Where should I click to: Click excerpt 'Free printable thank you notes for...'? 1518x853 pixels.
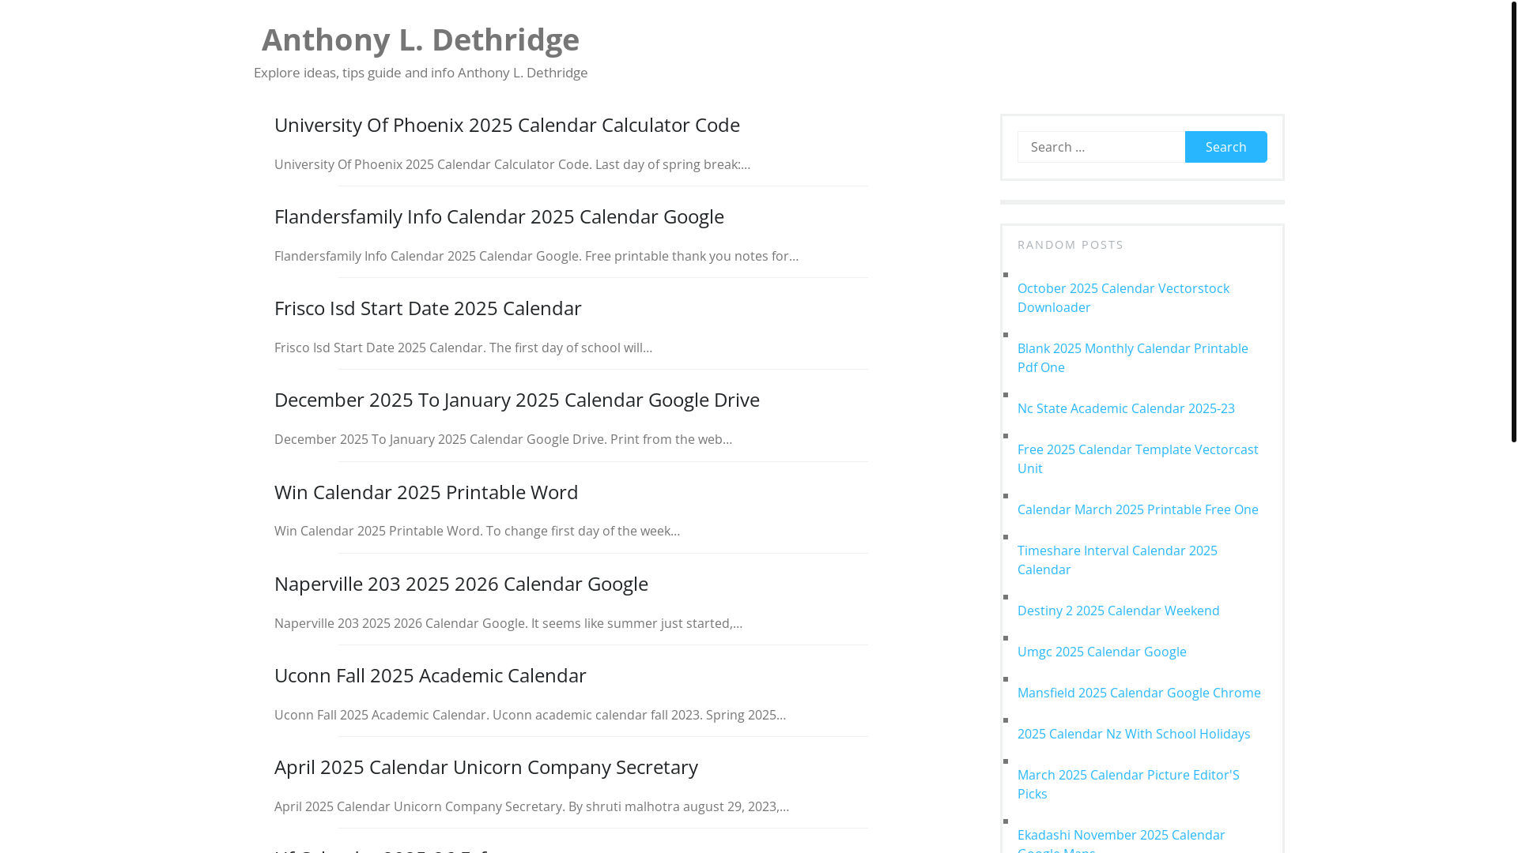691,256
